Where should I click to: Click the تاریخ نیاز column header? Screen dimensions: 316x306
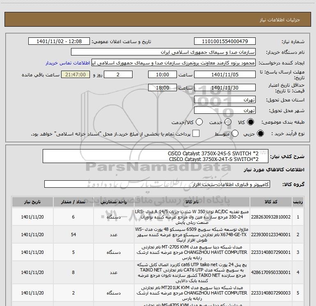32,202
